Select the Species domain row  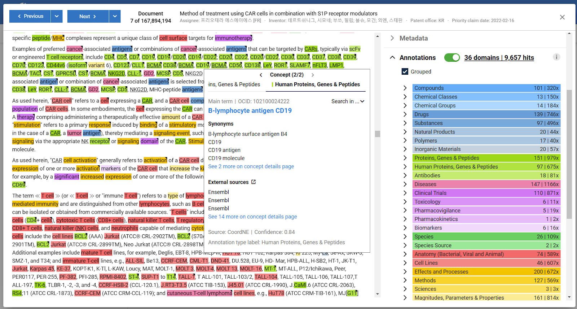pyautogui.click(x=486, y=236)
